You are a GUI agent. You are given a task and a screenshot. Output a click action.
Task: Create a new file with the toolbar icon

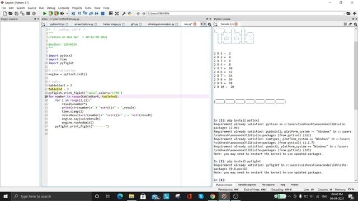pyautogui.click(x=5, y=13)
